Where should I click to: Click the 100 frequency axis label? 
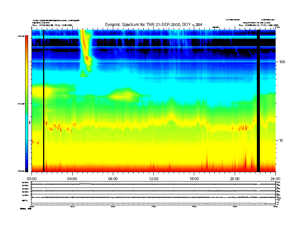[282, 62]
